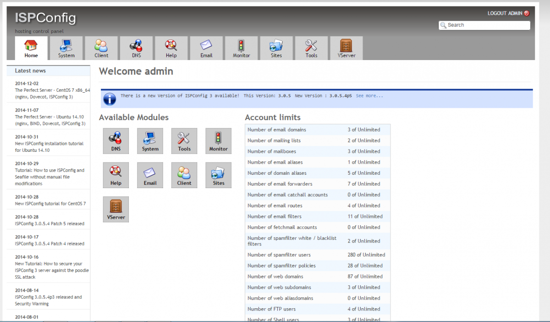550x322 pixels.
Task: Open the Tools tab in top navigation
Action: [x=311, y=48]
